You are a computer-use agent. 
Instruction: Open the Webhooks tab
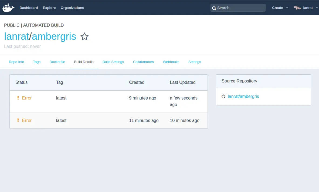[x=171, y=62]
